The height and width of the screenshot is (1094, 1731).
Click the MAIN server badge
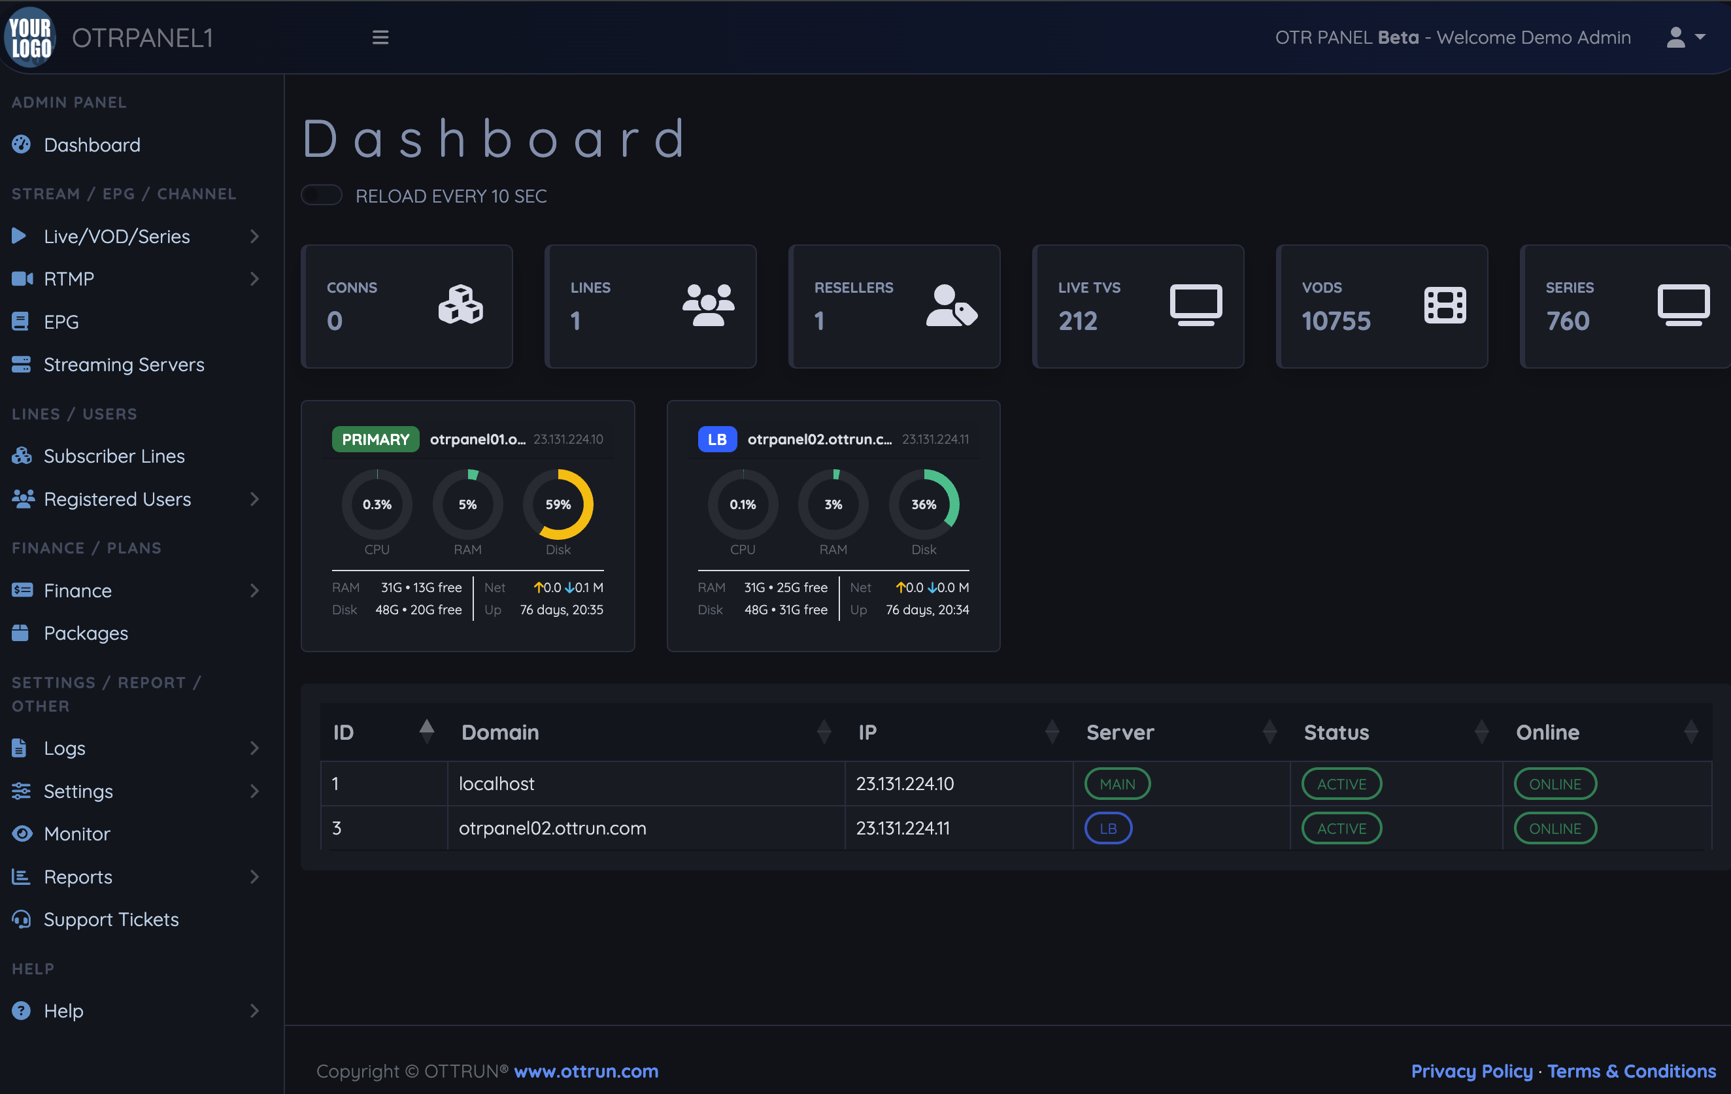1117,784
